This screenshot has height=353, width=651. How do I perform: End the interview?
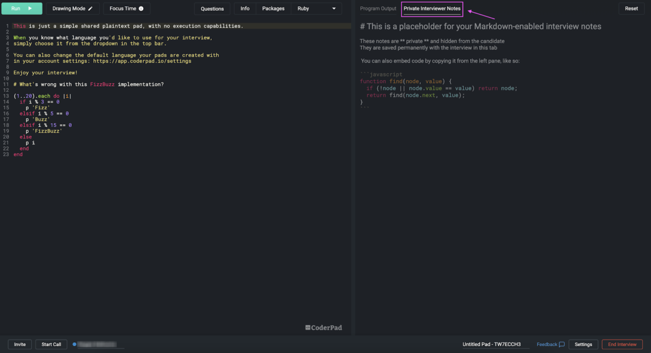click(622, 344)
